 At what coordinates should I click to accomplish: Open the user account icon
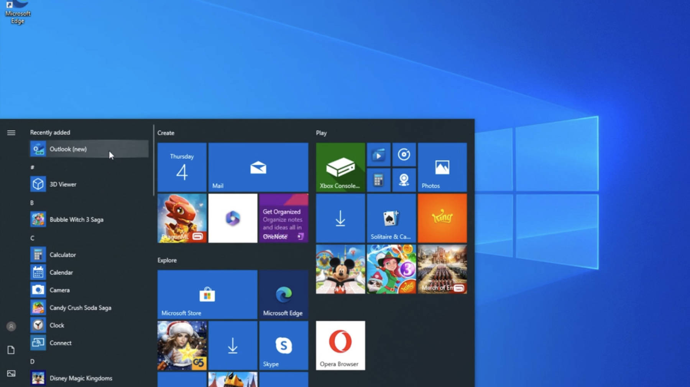point(11,326)
